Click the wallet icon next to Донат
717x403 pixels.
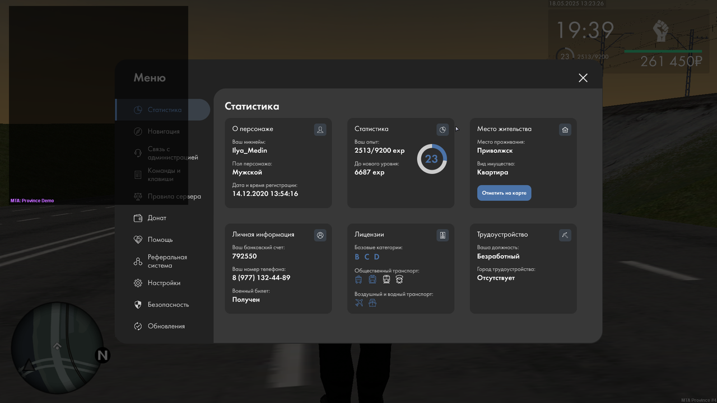pyautogui.click(x=138, y=218)
